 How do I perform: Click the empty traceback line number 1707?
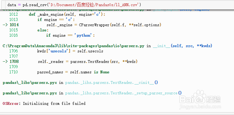[14, 56]
